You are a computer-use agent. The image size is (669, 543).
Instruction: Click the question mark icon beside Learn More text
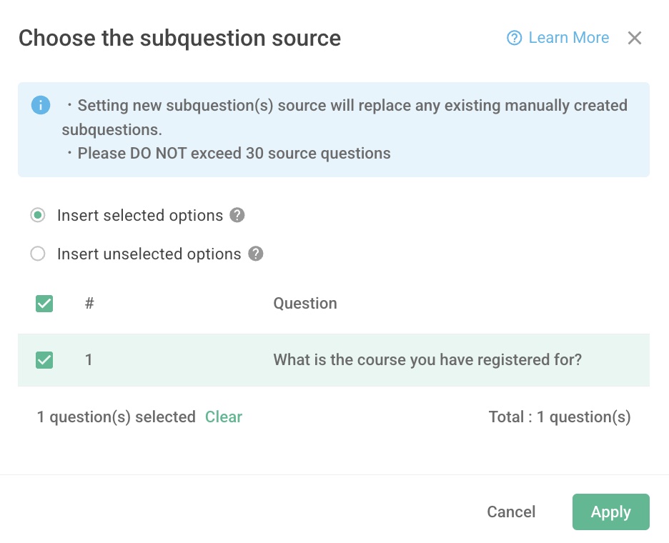point(515,38)
